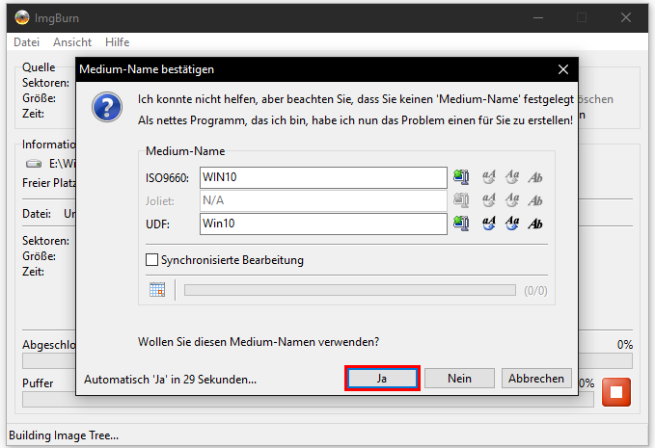Click the UDF import label icon

[461, 224]
